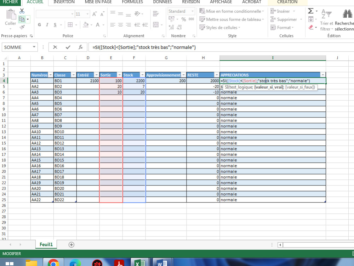
Task: Toggle bold formatting G button
Action: point(40,25)
